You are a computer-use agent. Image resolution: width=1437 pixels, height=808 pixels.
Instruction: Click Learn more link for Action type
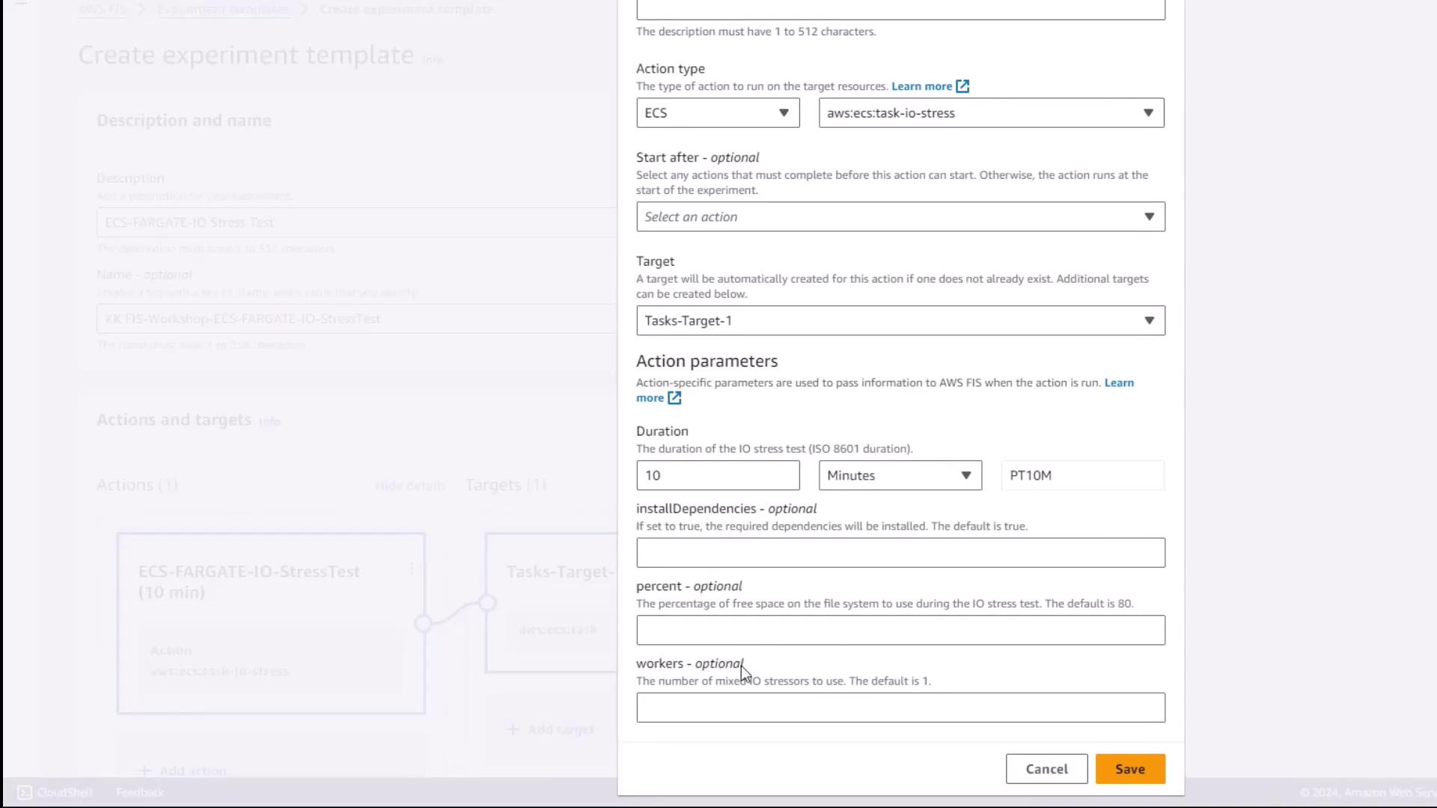point(921,87)
